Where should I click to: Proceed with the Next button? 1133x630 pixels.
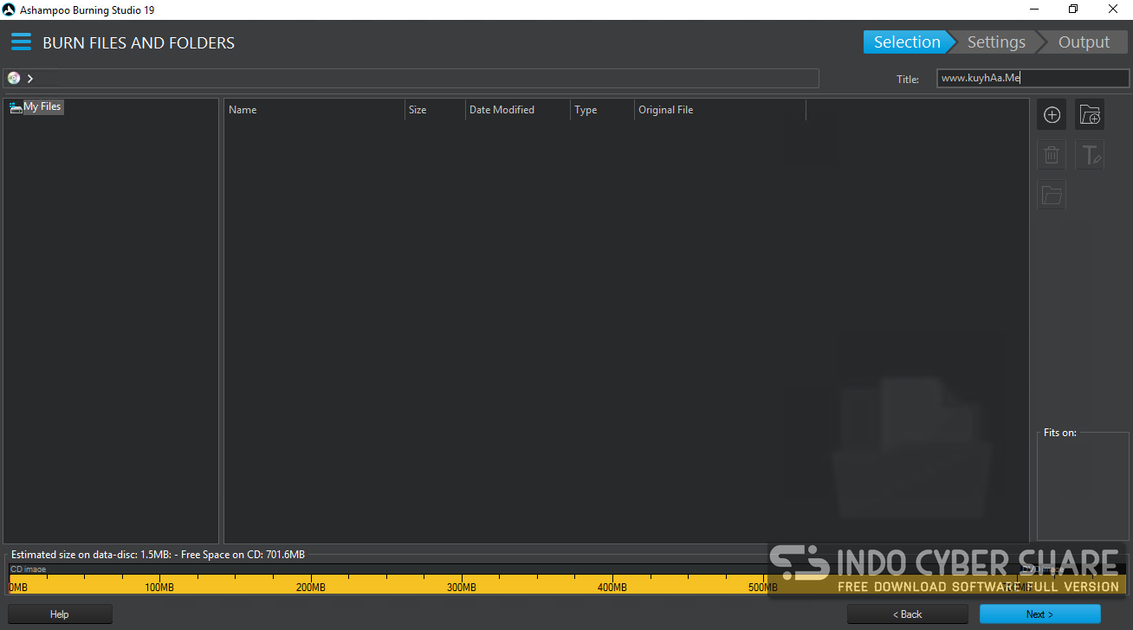1039,614
